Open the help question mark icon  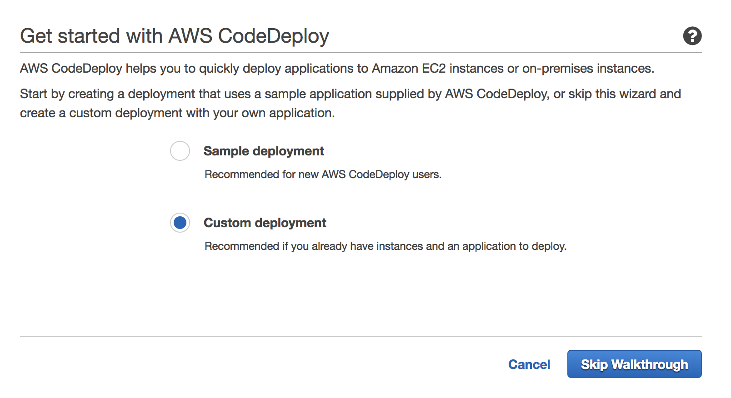tap(692, 36)
